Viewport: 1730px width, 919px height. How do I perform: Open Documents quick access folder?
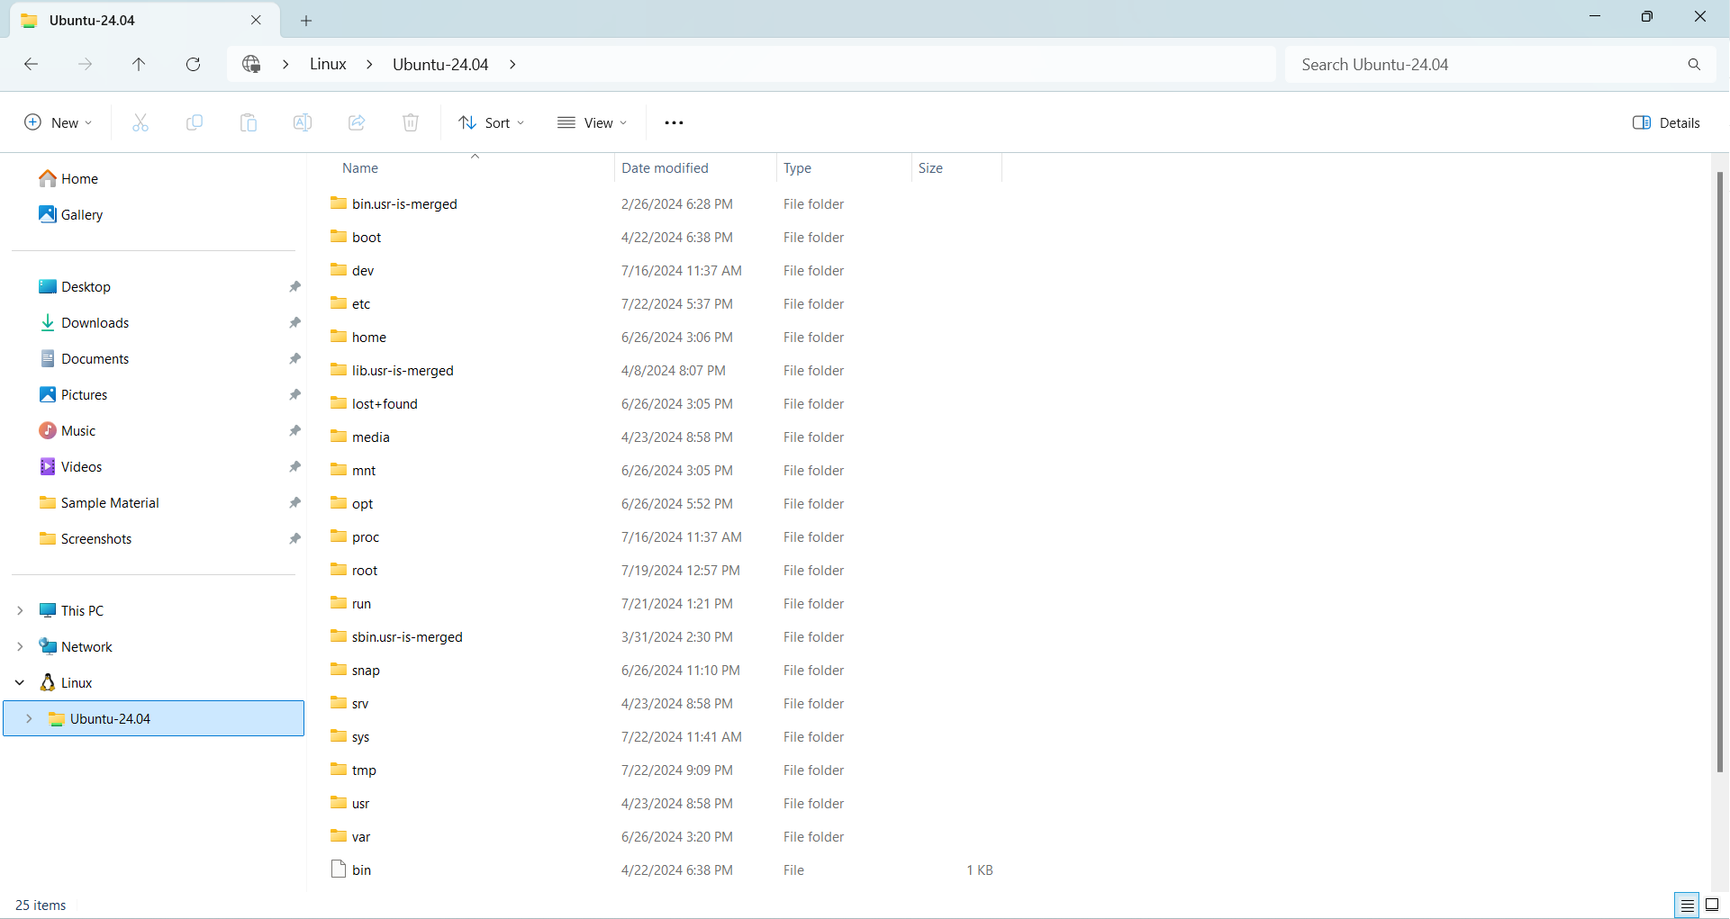(84, 358)
